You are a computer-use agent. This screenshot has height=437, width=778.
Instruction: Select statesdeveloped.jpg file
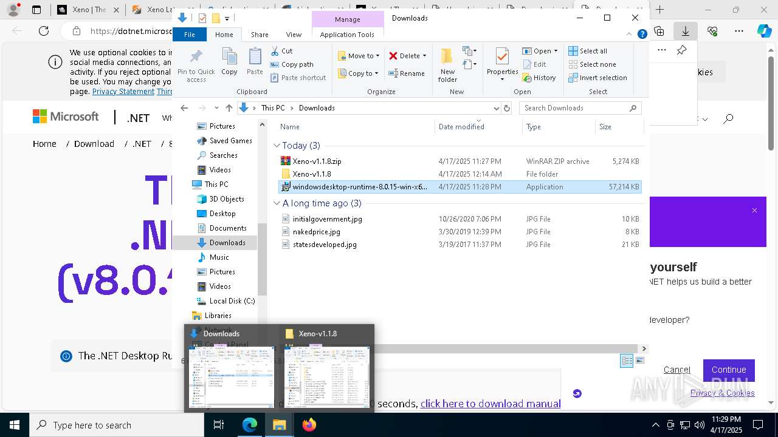click(x=325, y=245)
